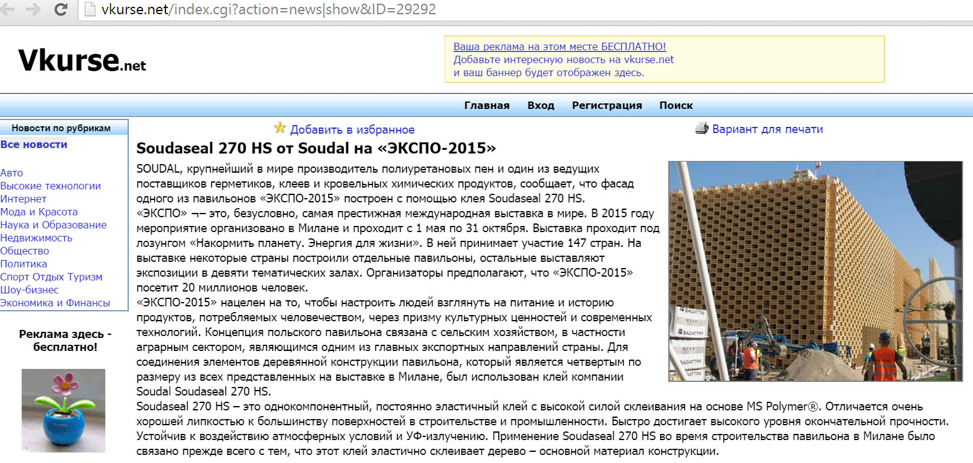The height and width of the screenshot is (463, 973).
Task: Click the 'Реклама здесь - бесплатно!' sidebar text
Action: 65,340
